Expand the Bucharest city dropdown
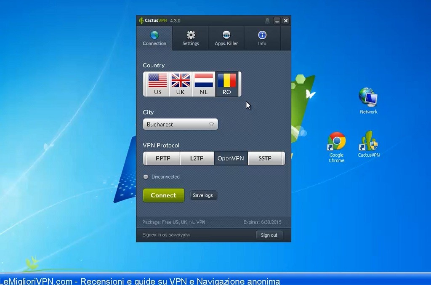This screenshot has width=431, height=285. pyautogui.click(x=180, y=124)
